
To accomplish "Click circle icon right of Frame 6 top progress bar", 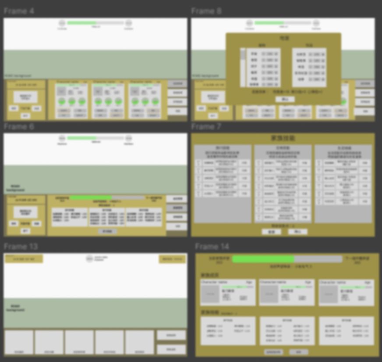I will 129,138.
